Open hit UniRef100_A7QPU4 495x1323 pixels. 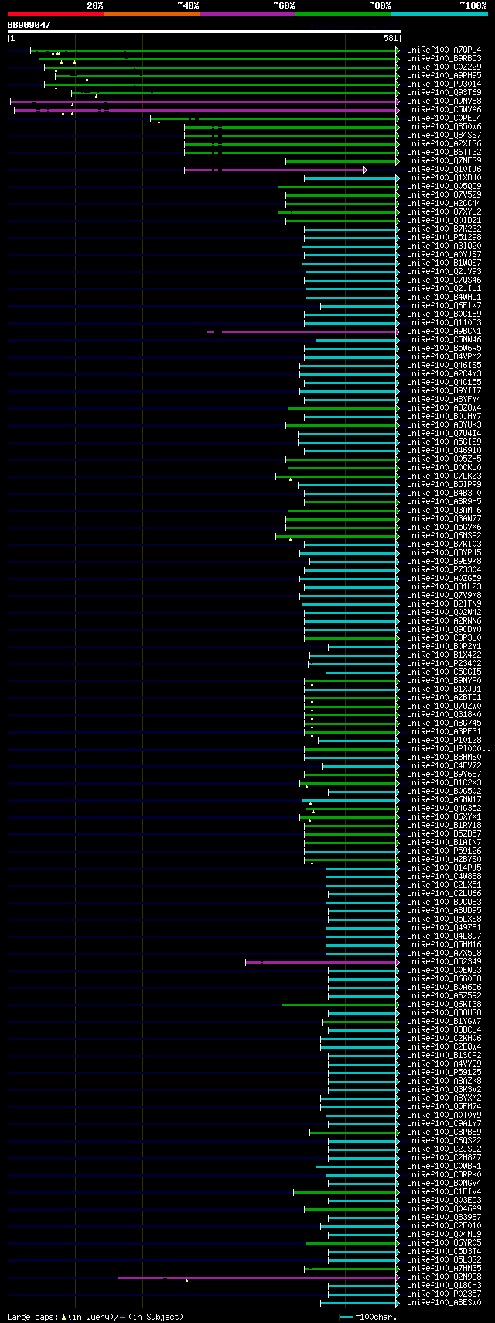click(x=444, y=50)
